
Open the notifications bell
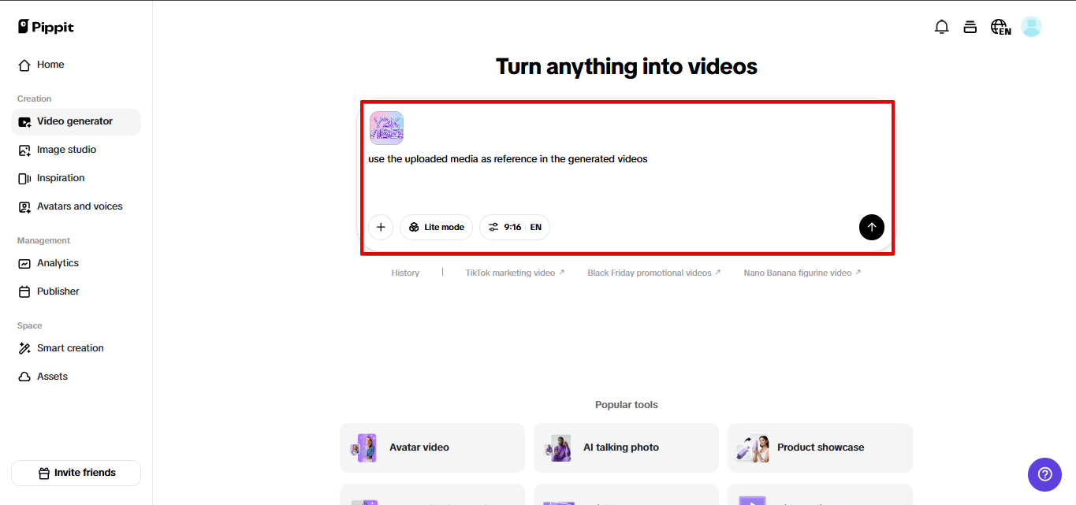click(x=941, y=26)
